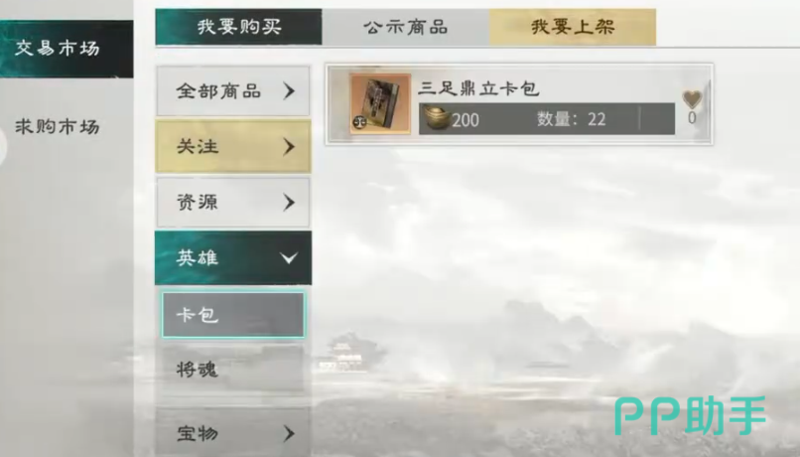800x457 pixels.
Task: Expand the 关注 category chevron
Action: pos(289,147)
